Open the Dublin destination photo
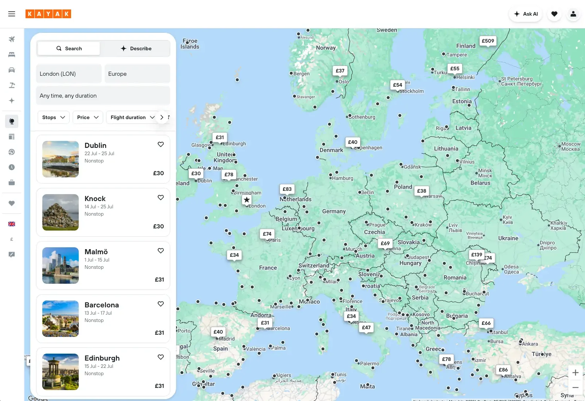The height and width of the screenshot is (401, 585). click(61, 159)
